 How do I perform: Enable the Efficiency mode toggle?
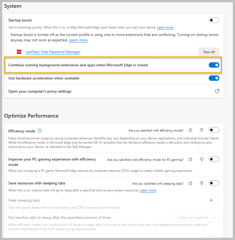[214, 130]
